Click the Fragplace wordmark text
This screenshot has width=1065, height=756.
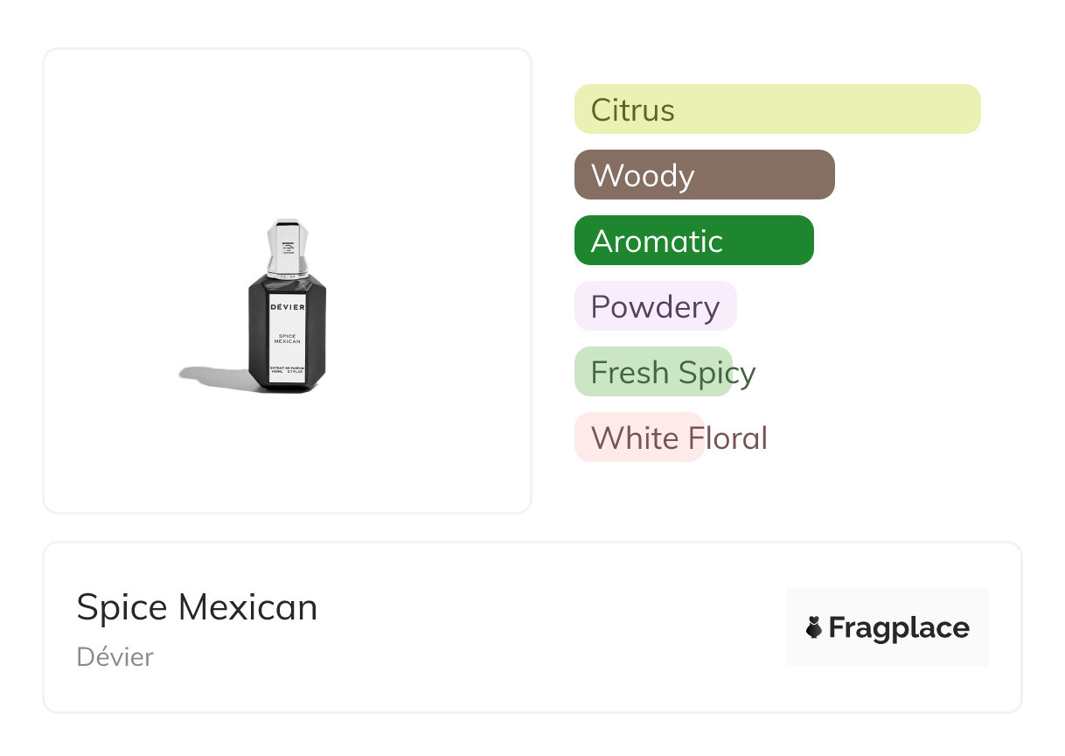(x=899, y=627)
